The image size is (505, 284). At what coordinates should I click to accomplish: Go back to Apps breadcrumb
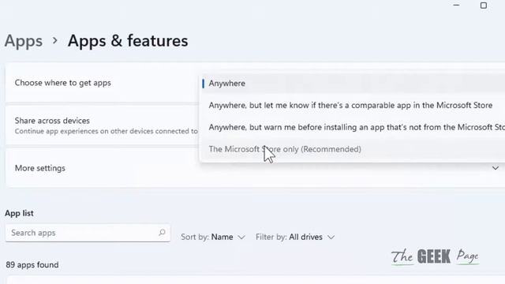pyautogui.click(x=24, y=41)
